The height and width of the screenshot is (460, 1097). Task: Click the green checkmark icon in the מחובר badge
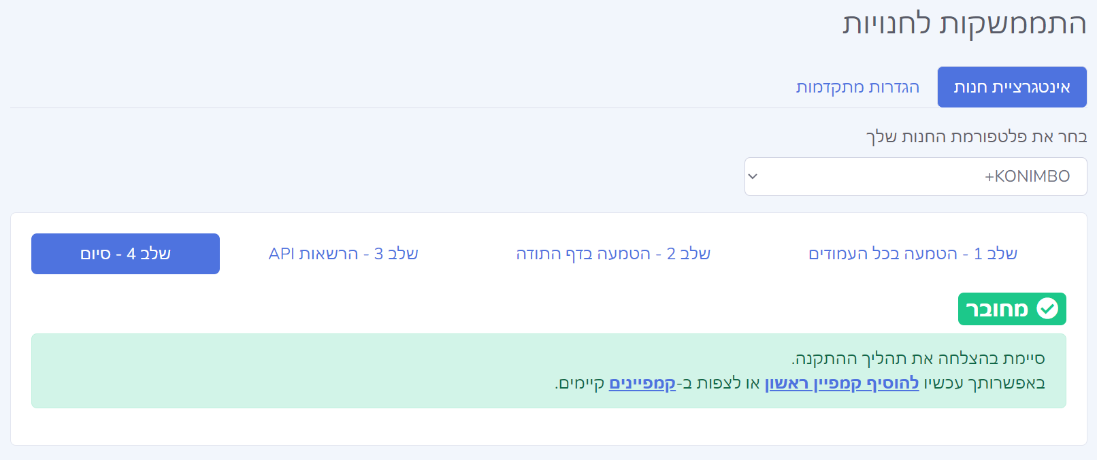pyautogui.click(x=1047, y=309)
